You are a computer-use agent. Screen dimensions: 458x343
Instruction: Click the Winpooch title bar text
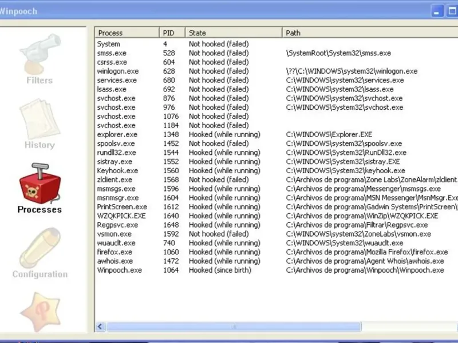pyautogui.click(x=18, y=11)
